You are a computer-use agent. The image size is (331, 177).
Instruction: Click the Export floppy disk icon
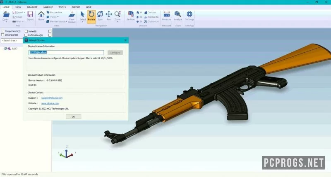[x=30, y=14]
